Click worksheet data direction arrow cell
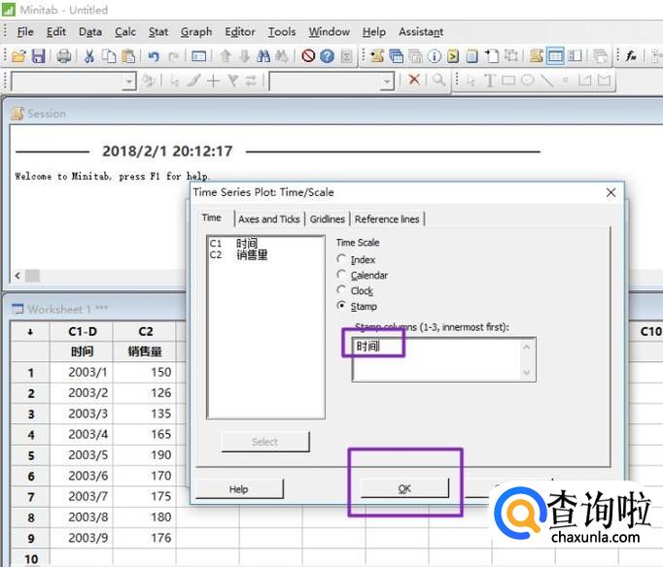This screenshot has width=663, height=567. point(30,332)
